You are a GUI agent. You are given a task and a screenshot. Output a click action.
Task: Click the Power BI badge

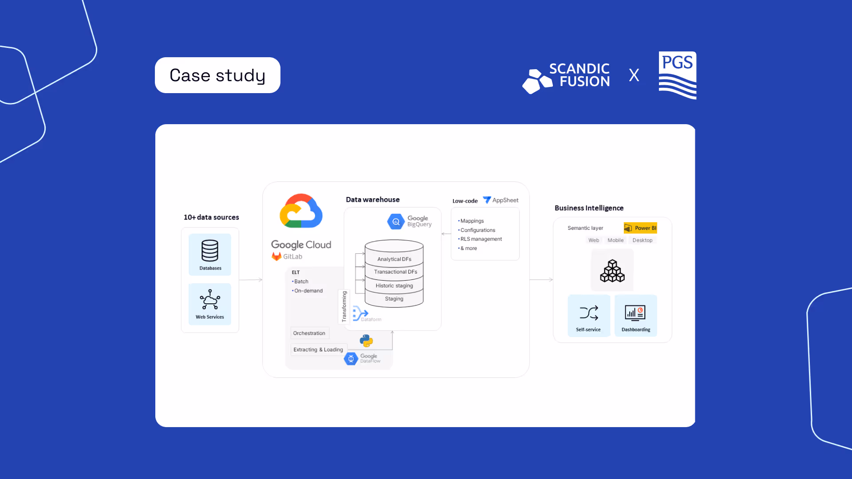(x=640, y=228)
